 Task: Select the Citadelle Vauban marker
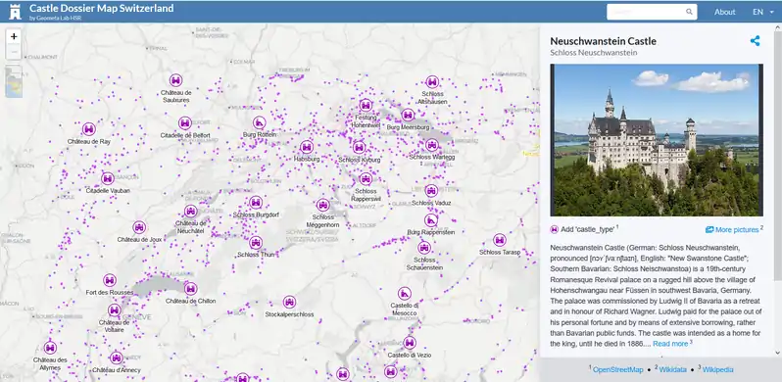point(108,178)
